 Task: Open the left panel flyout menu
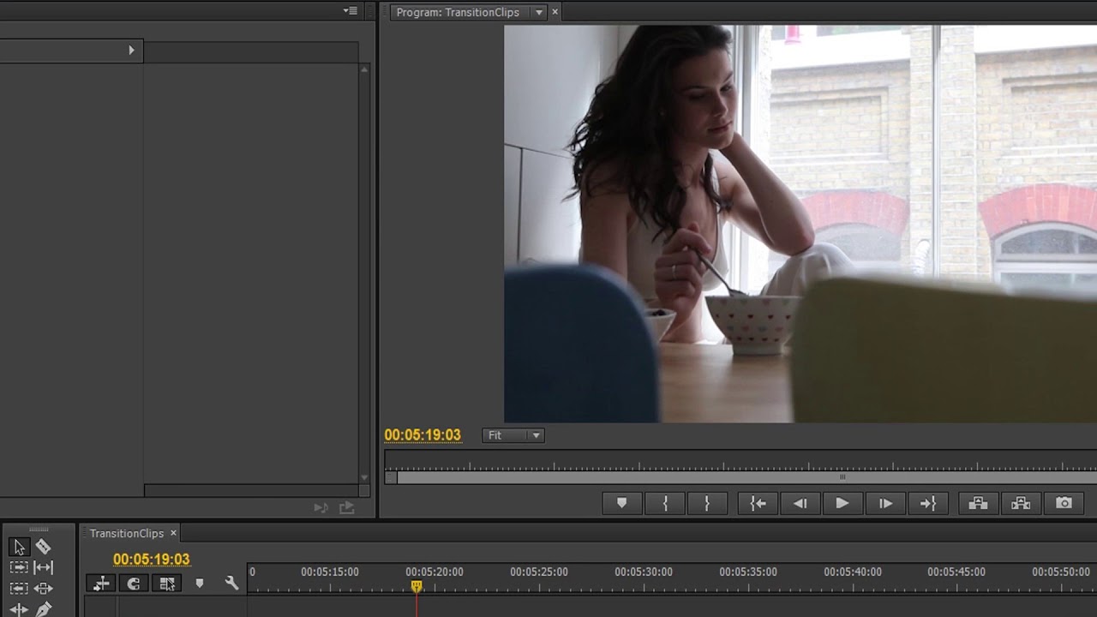tap(350, 11)
